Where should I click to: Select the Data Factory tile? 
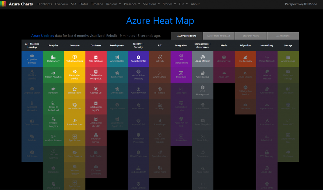tap(53, 59)
